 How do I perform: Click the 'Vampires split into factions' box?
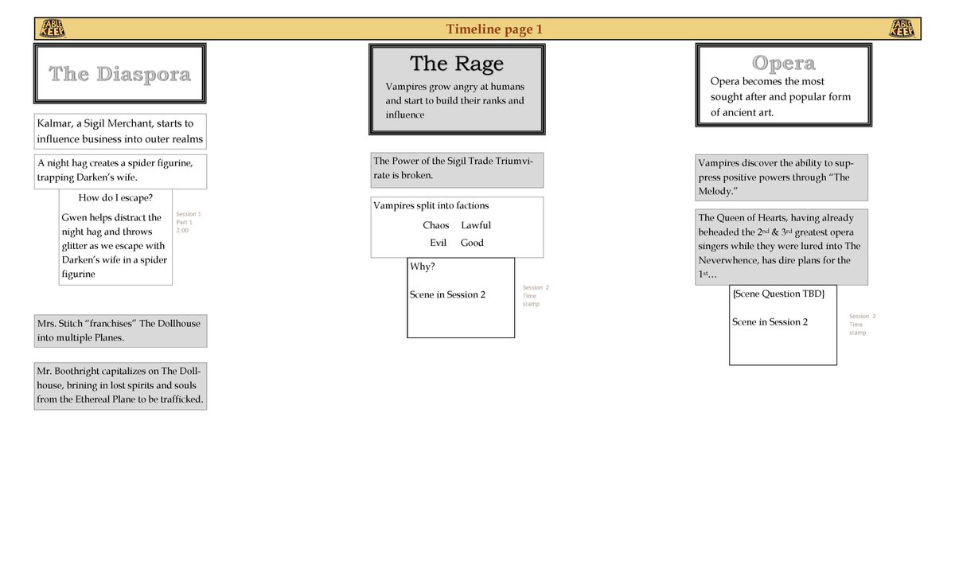(456, 226)
